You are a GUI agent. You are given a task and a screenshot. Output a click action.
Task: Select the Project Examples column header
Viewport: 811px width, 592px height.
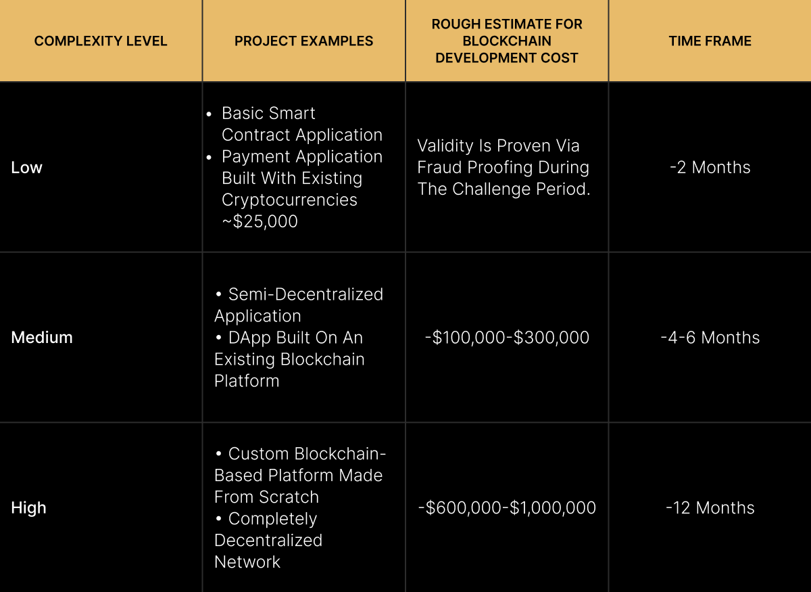(x=303, y=41)
